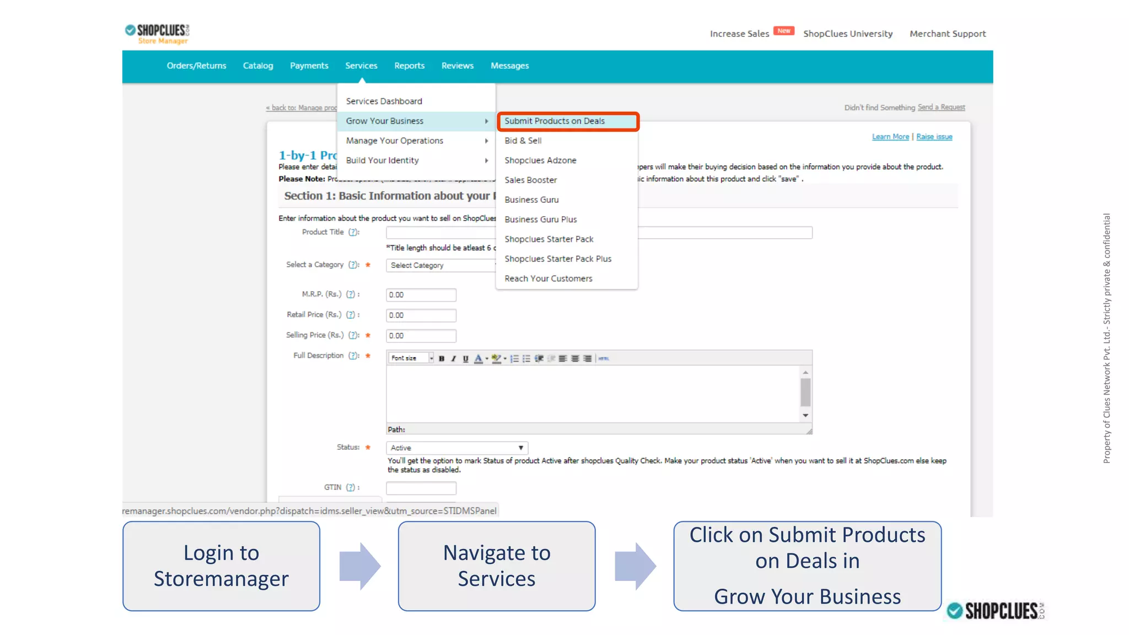Click the Product Title help question mark
The image size is (1129, 635).
tap(353, 232)
